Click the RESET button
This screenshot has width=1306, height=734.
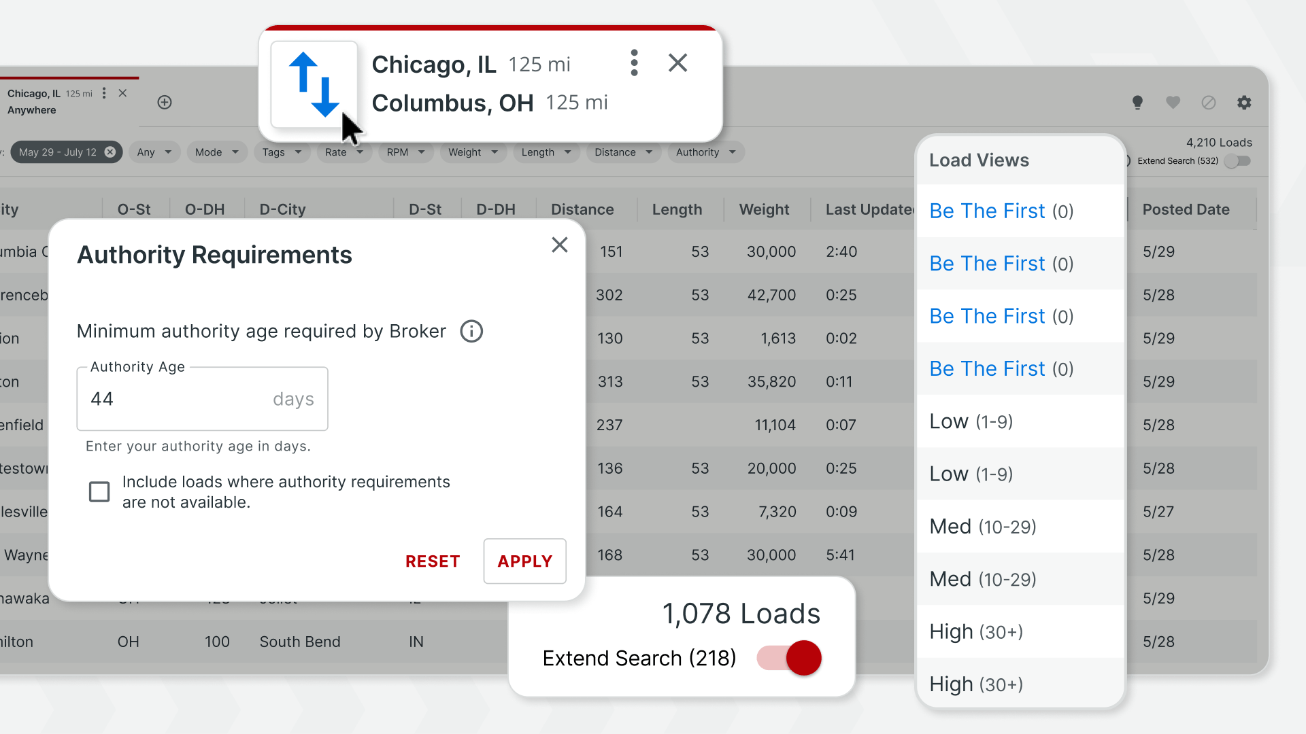(433, 561)
